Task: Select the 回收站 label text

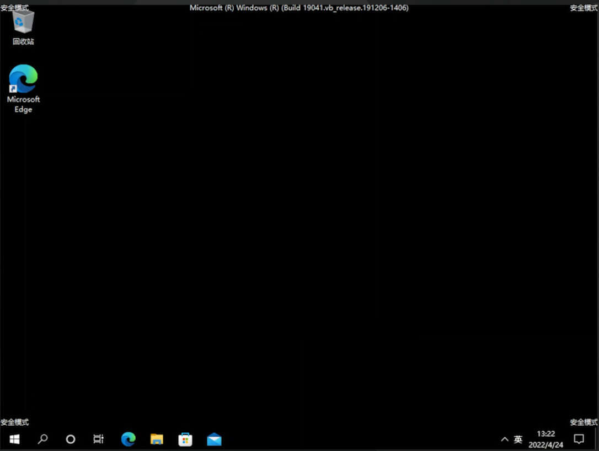Action: pos(23,41)
